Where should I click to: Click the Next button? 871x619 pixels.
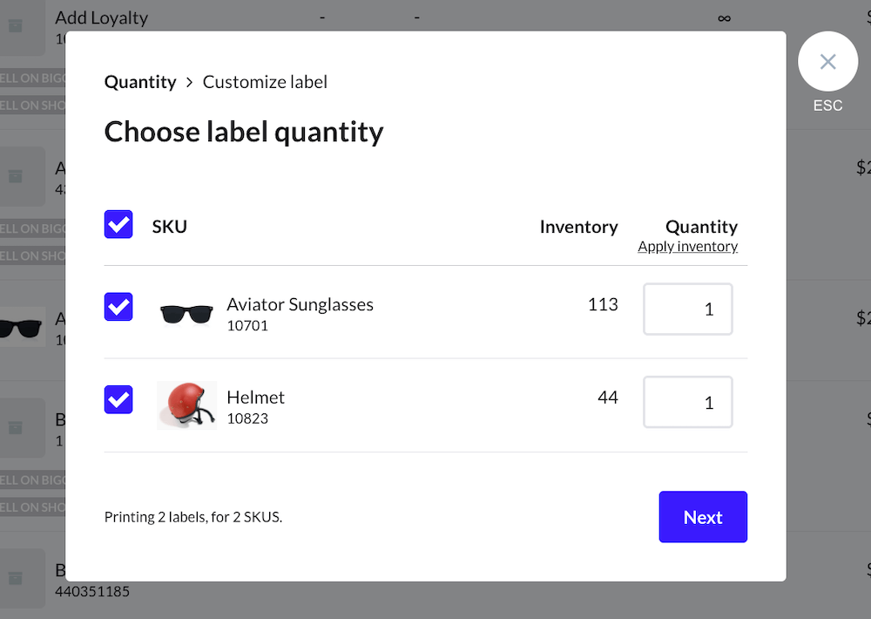coord(703,517)
